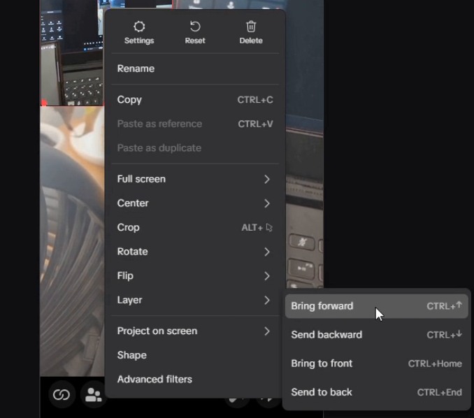Viewport: 474px width, 418px height.
Task: Open Advanced filters option
Action: click(195, 380)
